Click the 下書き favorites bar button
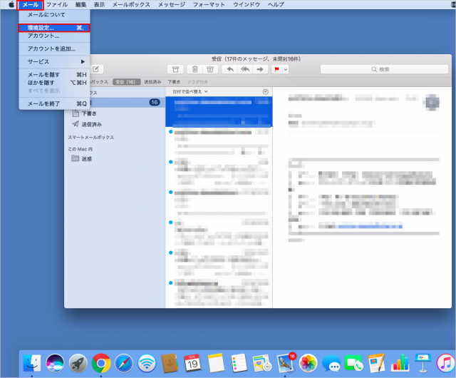Image resolution: width=456 pixels, height=378 pixels. pos(174,82)
